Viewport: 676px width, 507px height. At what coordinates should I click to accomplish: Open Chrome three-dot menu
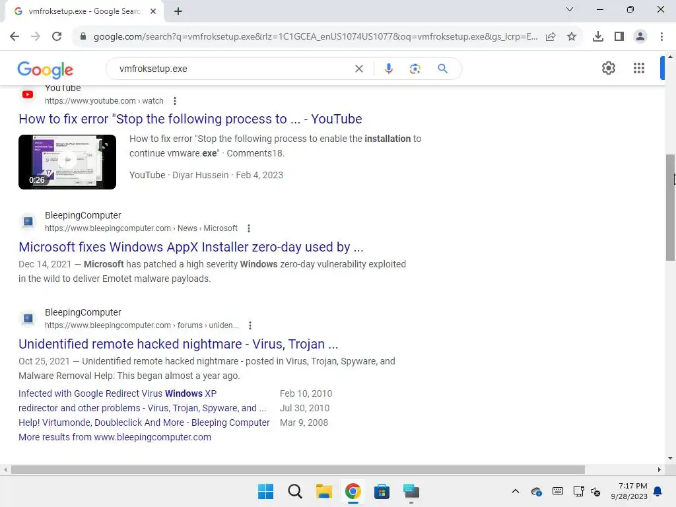tap(661, 37)
